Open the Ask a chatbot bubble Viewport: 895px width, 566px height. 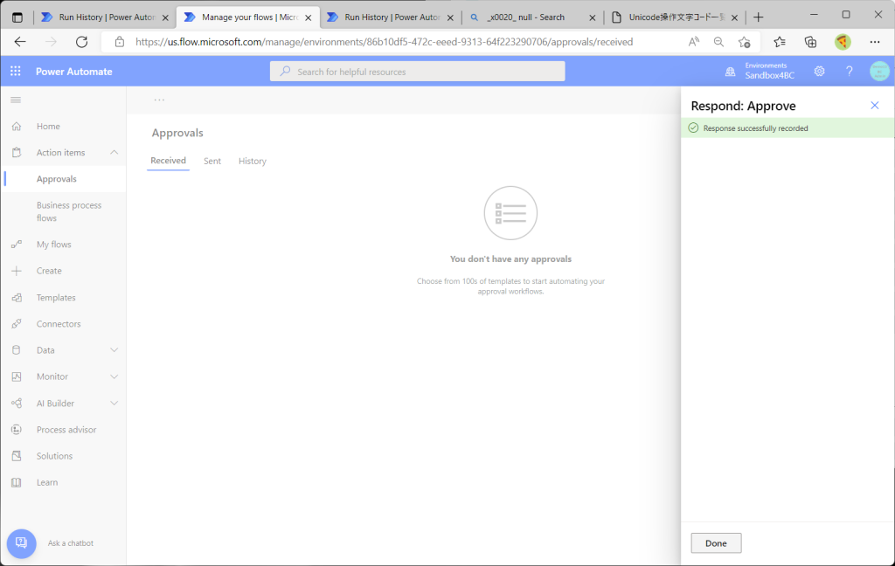coord(21,543)
